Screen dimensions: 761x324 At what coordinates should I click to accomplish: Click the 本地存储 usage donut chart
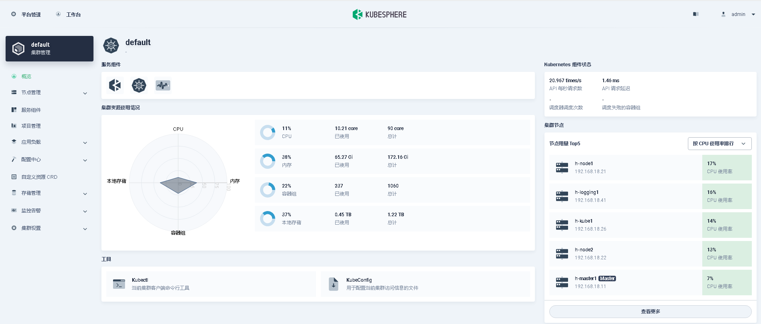tap(268, 219)
